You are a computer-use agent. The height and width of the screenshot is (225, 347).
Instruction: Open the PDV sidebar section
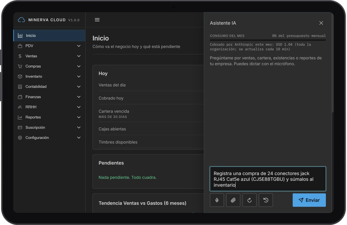point(49,46)
